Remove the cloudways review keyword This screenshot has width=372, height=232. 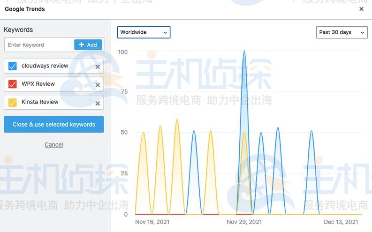pyautogui.click(x=98, y=67)
